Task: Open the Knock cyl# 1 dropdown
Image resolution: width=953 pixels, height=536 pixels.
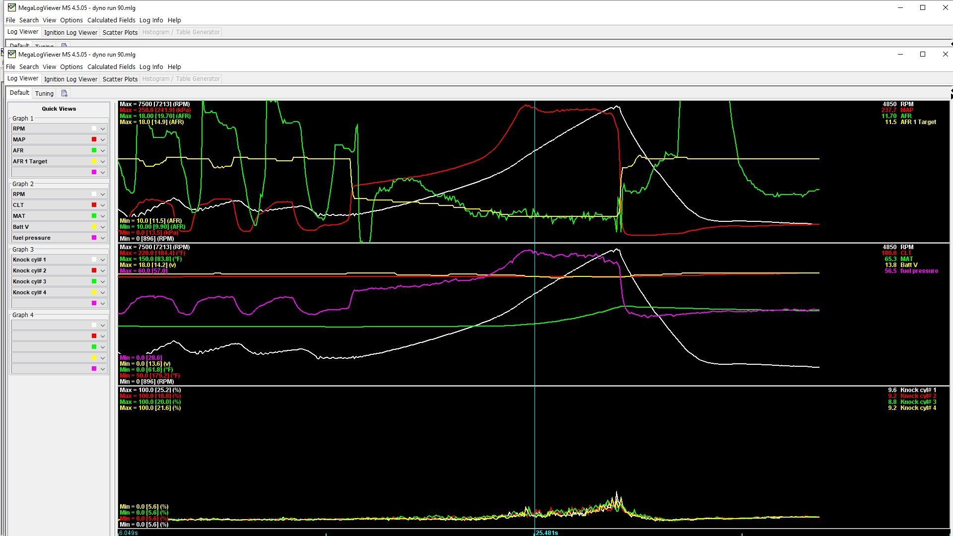Action: (x=103, y=260)
